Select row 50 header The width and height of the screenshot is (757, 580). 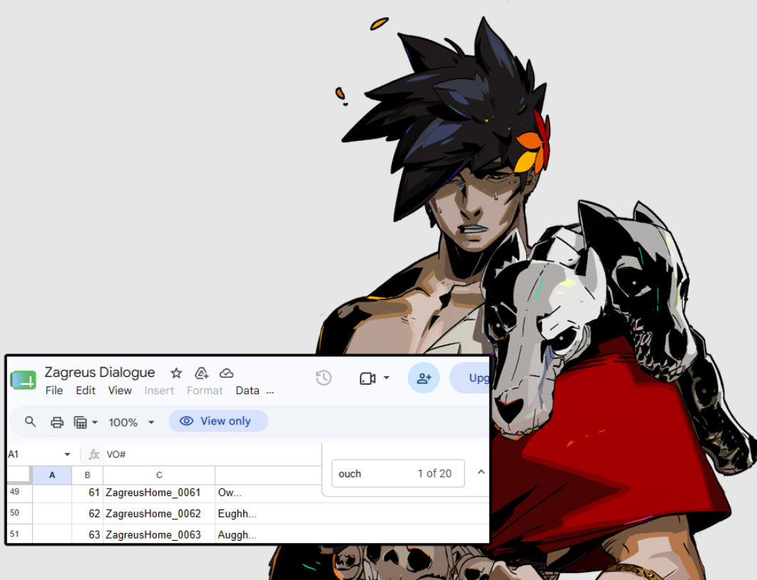pos(20,513)
